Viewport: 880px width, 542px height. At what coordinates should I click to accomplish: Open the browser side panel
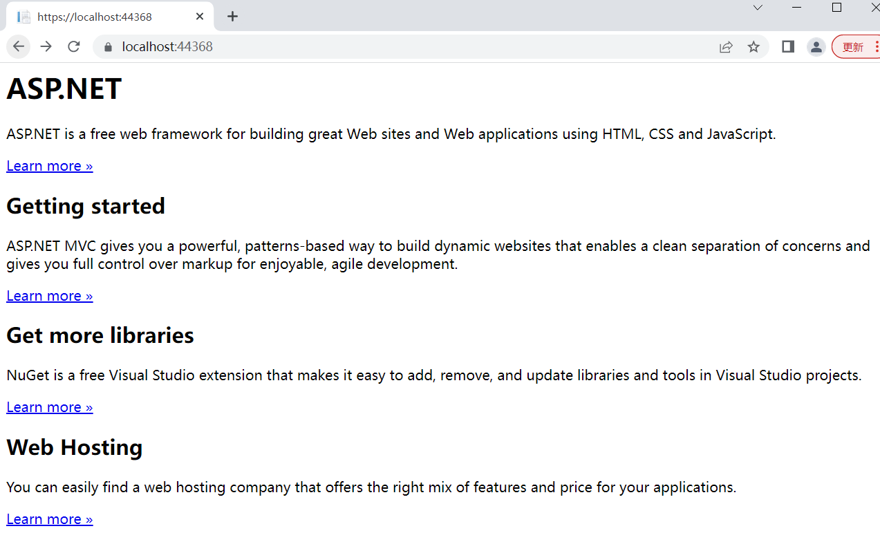[x=788, y=46]
